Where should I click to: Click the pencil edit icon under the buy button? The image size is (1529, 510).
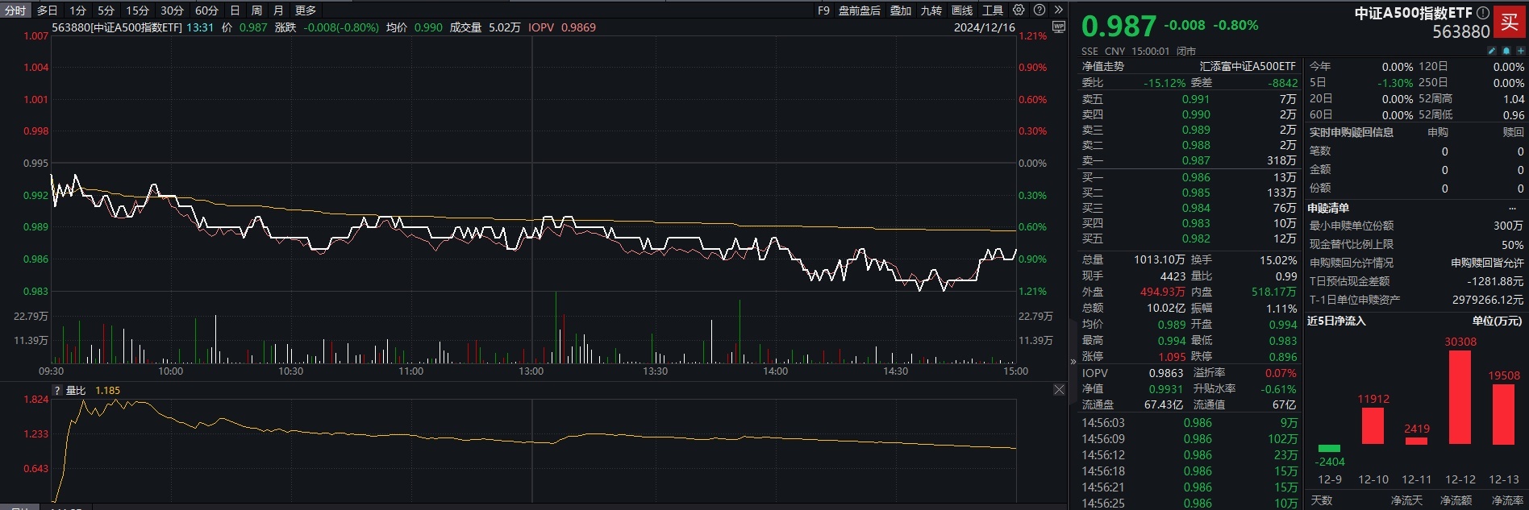[x=1491, y=51]
